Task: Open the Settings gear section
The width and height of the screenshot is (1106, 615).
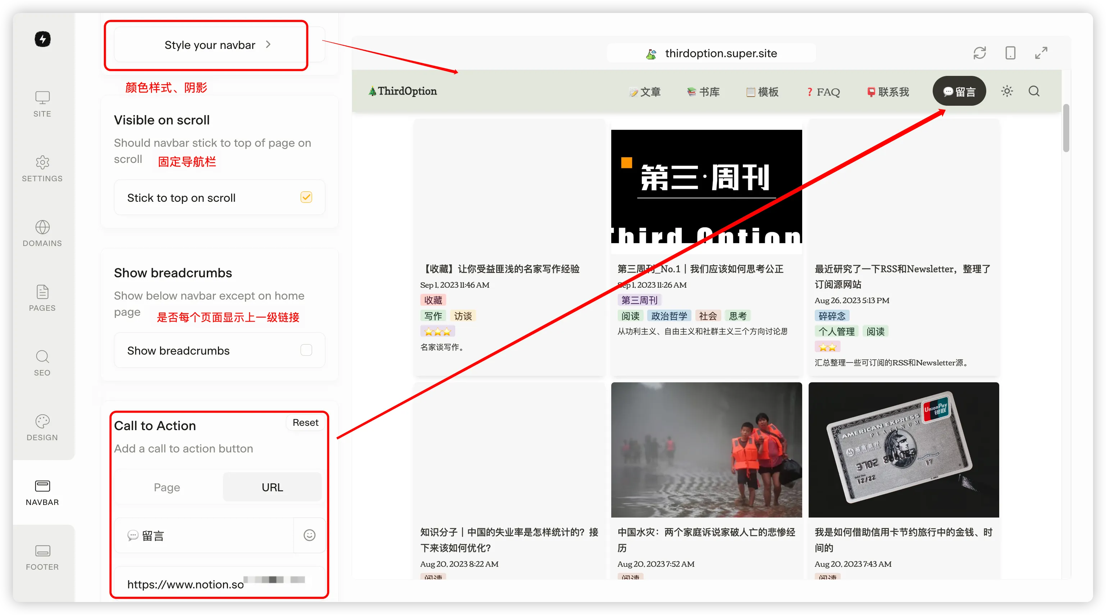Action: coord(42,168)
